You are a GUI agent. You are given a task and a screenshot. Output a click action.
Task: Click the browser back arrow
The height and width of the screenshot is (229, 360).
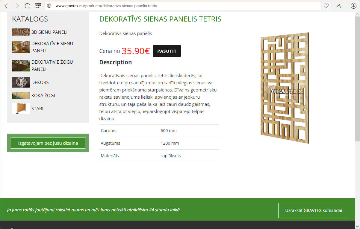[x=6, y=6]
